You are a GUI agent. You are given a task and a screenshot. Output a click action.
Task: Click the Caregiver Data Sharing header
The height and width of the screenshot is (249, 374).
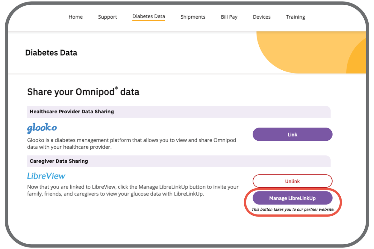[59, 161]
